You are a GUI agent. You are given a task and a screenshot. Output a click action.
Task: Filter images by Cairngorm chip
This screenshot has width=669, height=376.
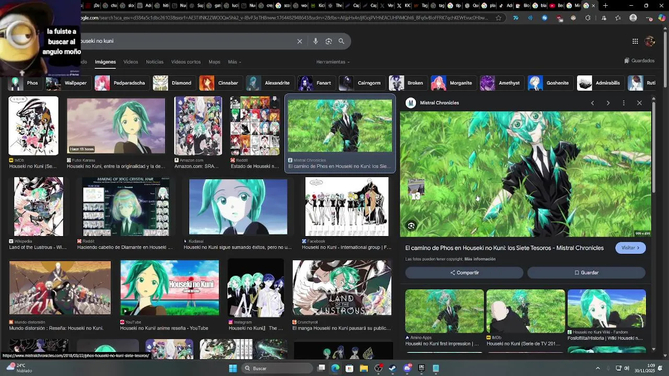point(361,83)
